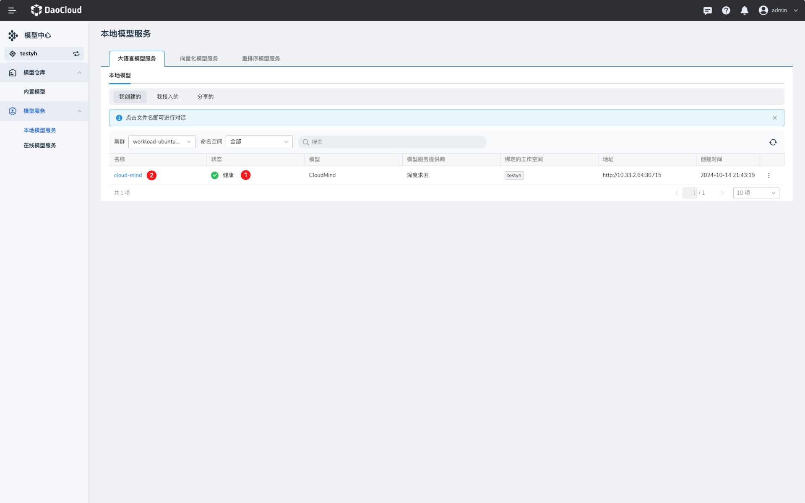
Task: Click the page number input field
Action: click(x=690, y=193)
